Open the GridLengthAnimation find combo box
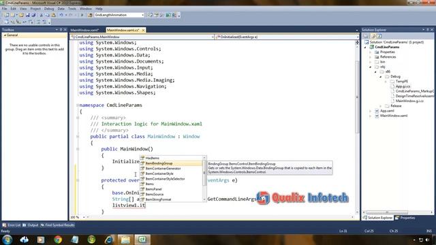 click(119, 15)
